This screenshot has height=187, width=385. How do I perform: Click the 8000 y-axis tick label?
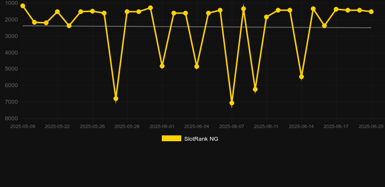[x=11, y=118]
